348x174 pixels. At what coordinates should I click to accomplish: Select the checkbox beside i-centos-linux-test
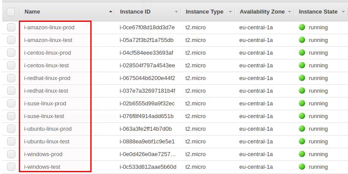coord(11,65)
